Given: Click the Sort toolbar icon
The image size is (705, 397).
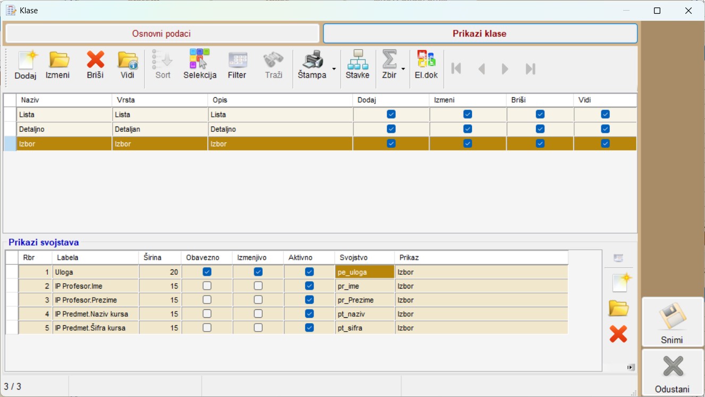Looking at the screenshot, I should tap(163, 59).
